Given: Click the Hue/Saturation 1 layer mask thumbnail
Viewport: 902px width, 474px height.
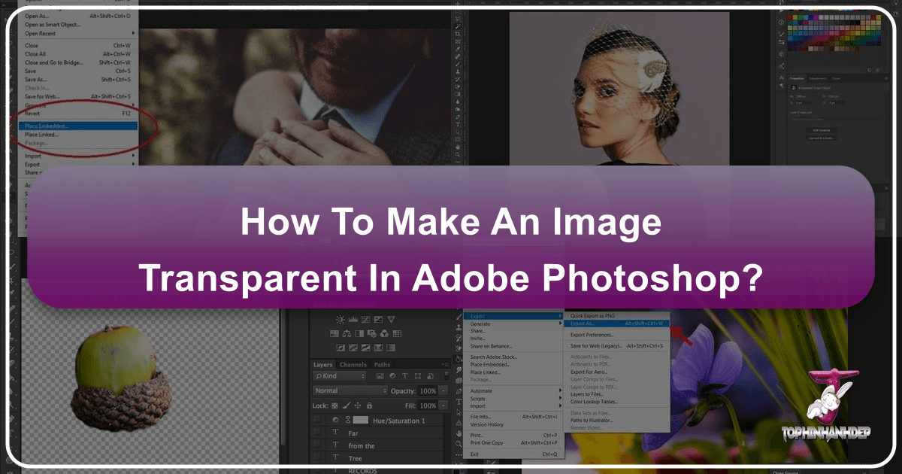Looking at the screenshot, I should (x=359, y=421).
